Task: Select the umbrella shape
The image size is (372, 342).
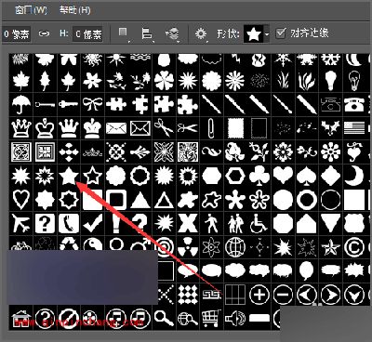Action: pos(21,104)
